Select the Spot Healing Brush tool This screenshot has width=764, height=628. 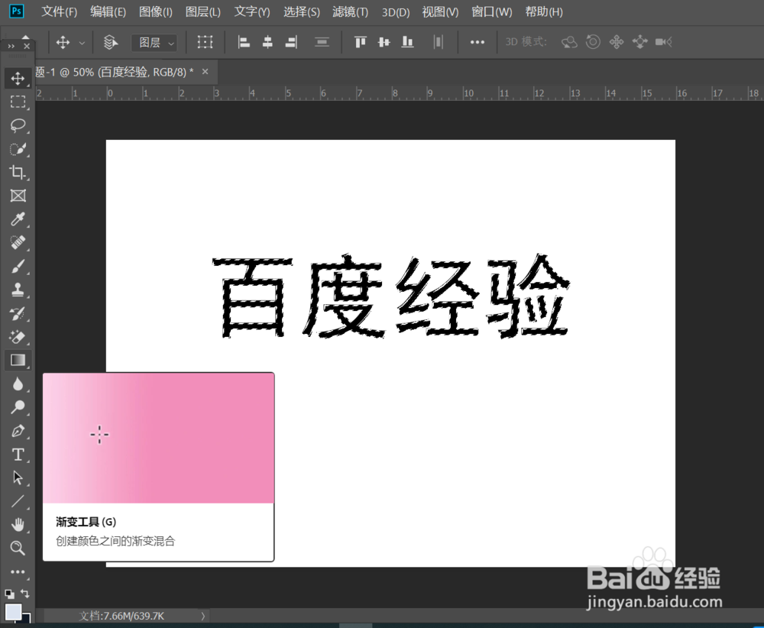pos(18,243)
